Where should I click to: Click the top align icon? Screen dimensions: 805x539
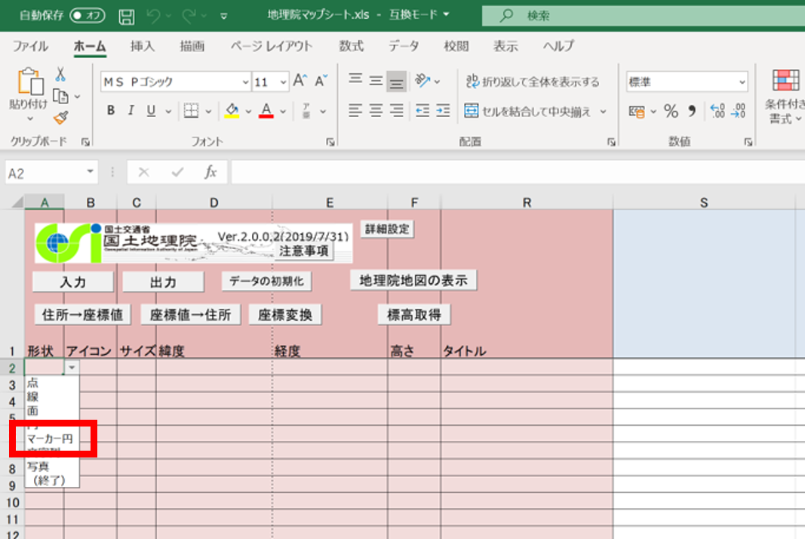click(355, 81)
